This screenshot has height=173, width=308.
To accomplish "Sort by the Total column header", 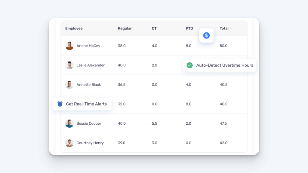I will (x=224, y=29).
